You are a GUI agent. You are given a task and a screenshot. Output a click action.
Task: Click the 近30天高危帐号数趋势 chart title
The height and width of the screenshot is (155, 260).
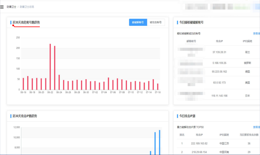coord(26,22)
